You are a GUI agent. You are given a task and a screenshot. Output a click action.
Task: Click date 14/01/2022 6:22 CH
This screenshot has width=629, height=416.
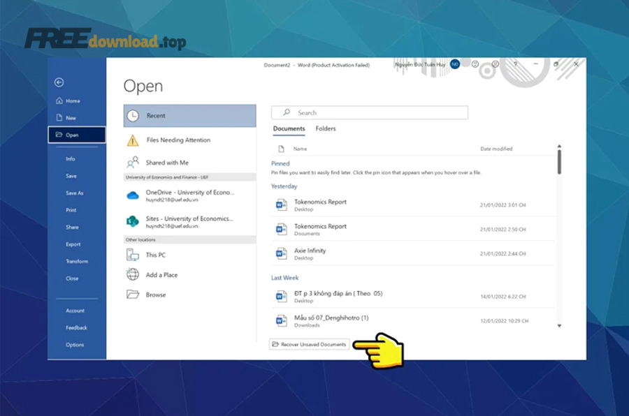tap(503, 297)
